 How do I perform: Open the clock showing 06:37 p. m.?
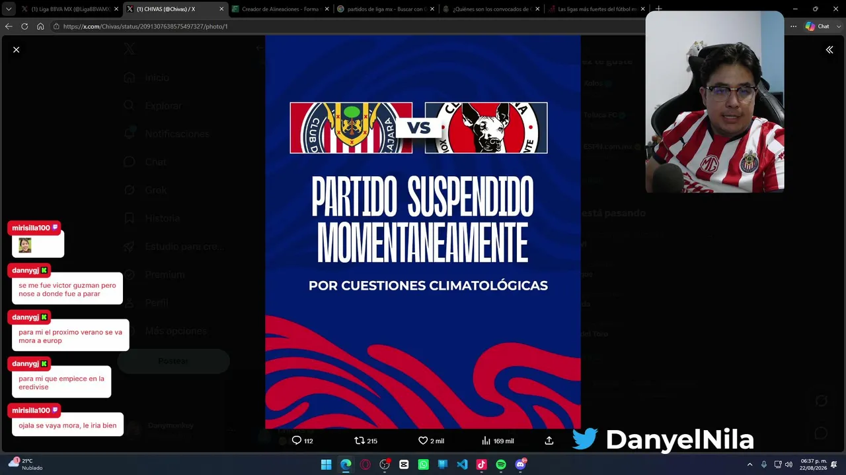[x=813, y=464]
